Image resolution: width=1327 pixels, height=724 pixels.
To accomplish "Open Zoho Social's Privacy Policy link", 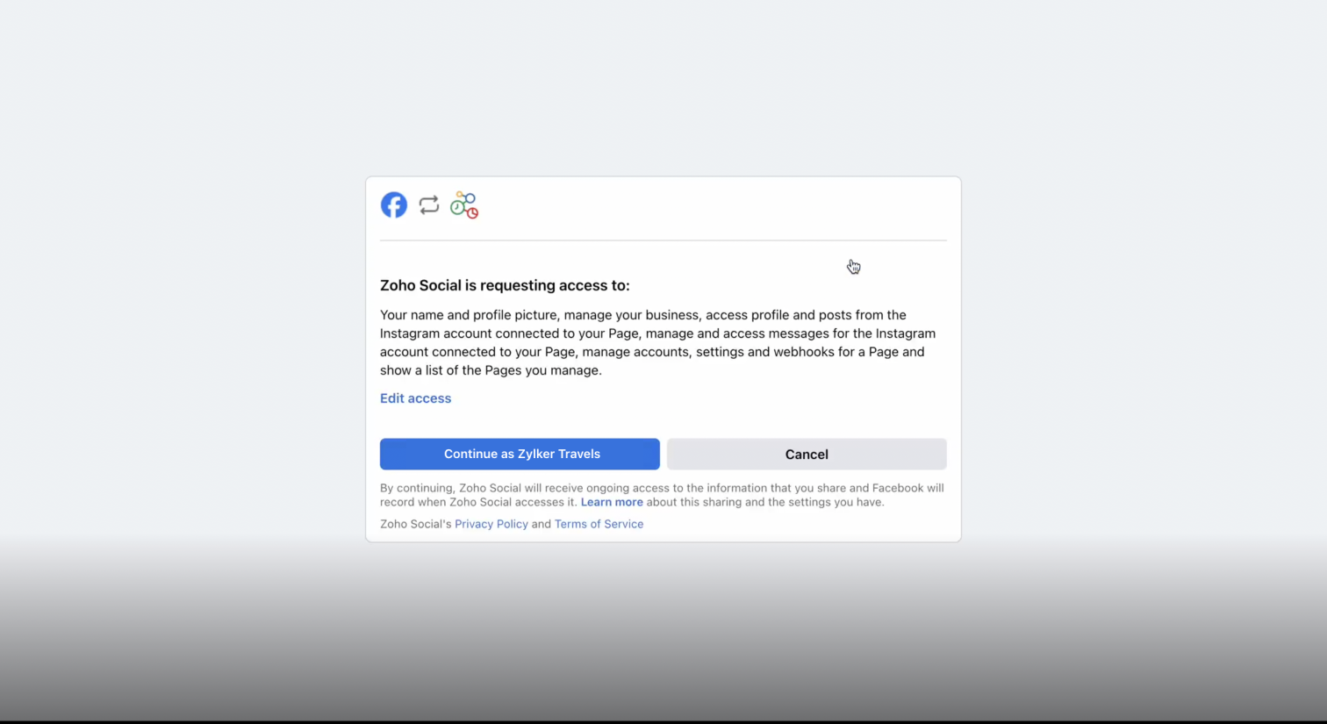I will click(x=491, y=524).
